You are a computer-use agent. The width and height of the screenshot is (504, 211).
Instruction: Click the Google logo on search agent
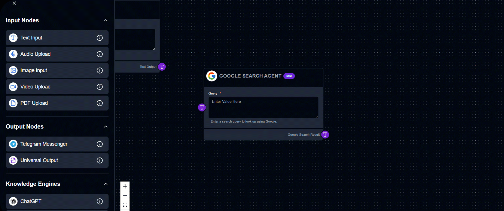click(212, 76)
